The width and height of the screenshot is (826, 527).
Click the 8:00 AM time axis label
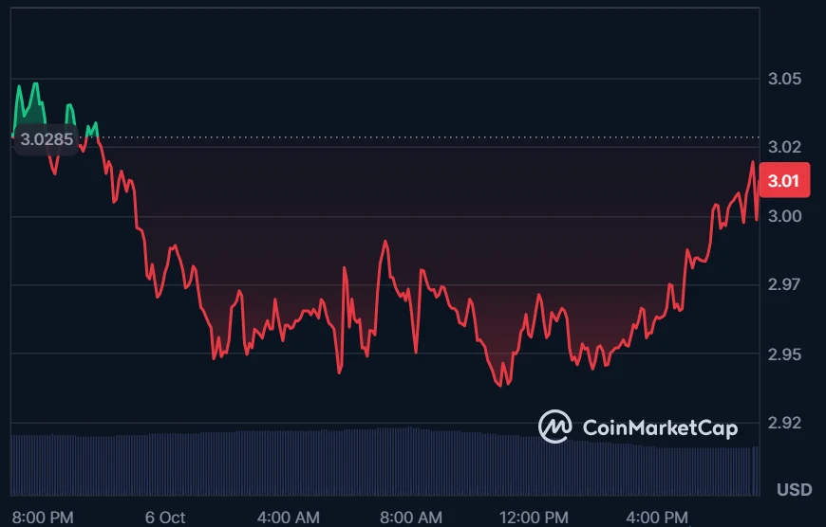click(x=411, y=518)
